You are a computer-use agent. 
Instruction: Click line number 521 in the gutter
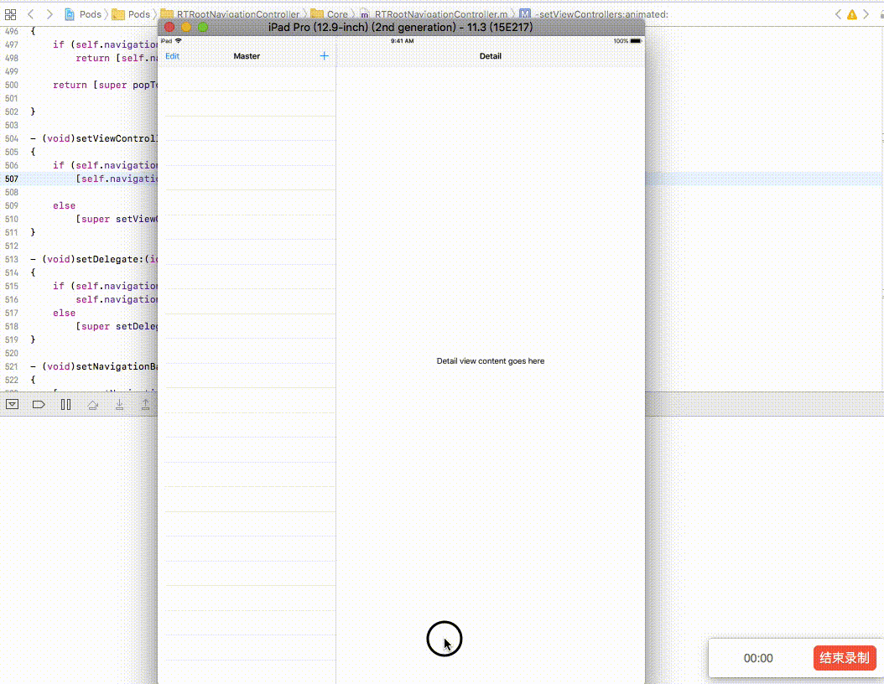click(x=12, y=366)
